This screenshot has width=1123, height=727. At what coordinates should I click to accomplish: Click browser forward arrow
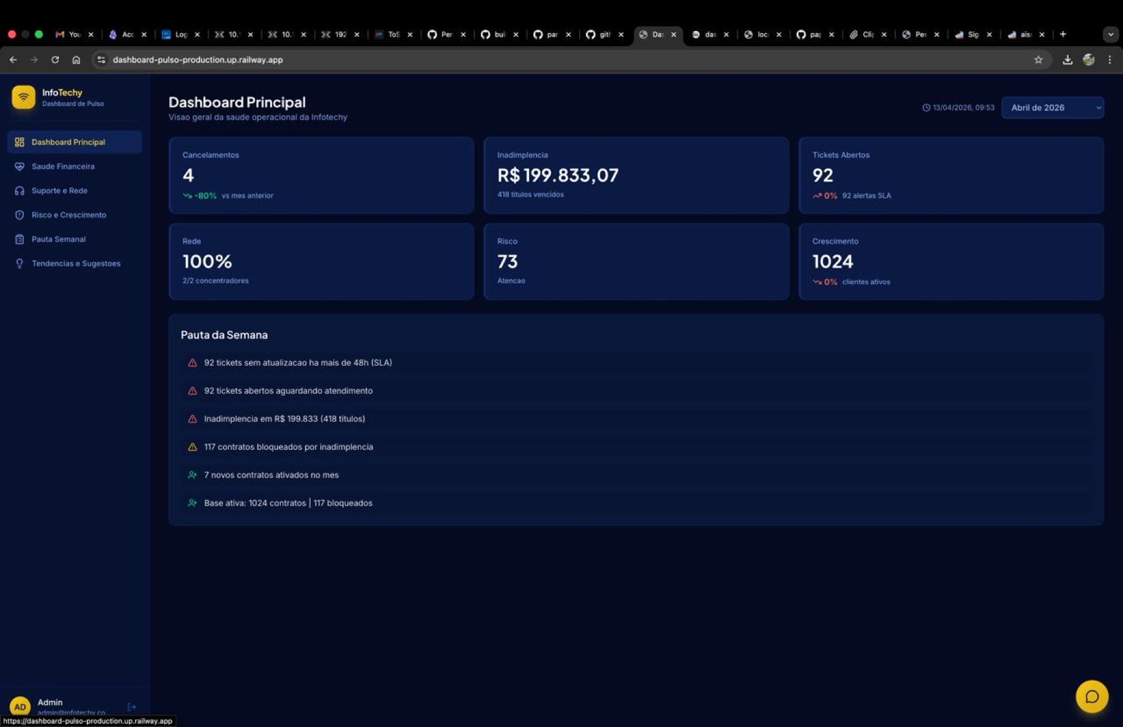coord(34,59)
